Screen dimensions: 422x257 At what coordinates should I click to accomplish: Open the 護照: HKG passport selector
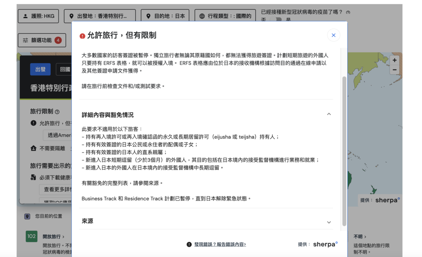pyautogui.click(x=38, y=16)
